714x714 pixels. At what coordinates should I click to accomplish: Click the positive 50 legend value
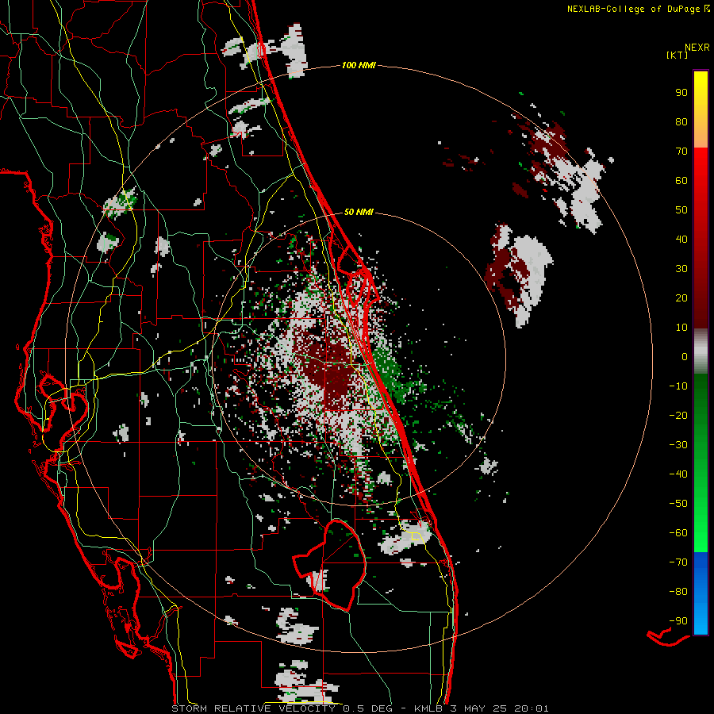point(681,210)
